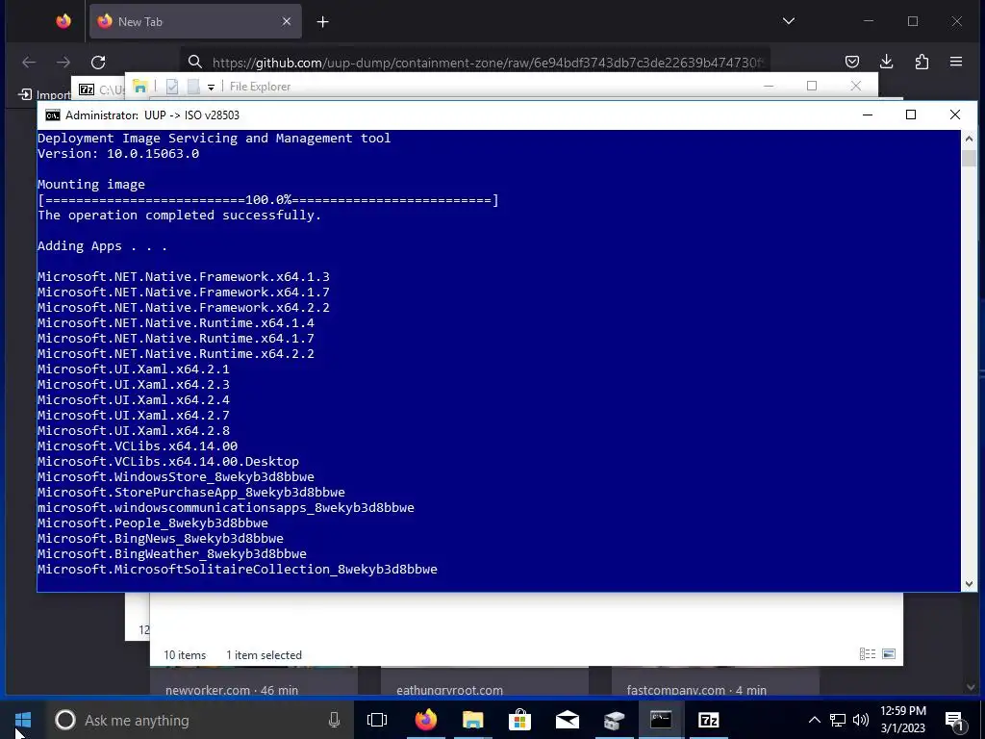
Task: Click the search magnifier icon in address bar
Action: click(195, 63)
